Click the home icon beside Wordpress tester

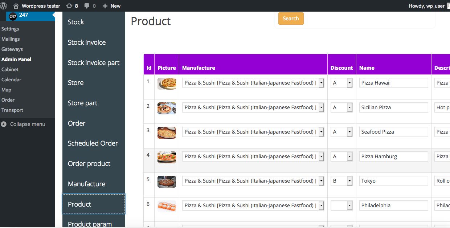click(x=16, y=6)
